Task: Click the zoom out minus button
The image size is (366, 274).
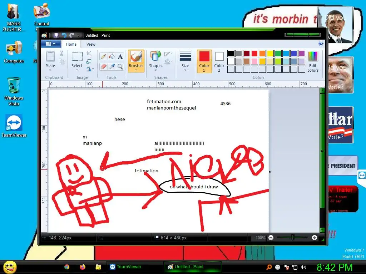Action: (271, 238)
